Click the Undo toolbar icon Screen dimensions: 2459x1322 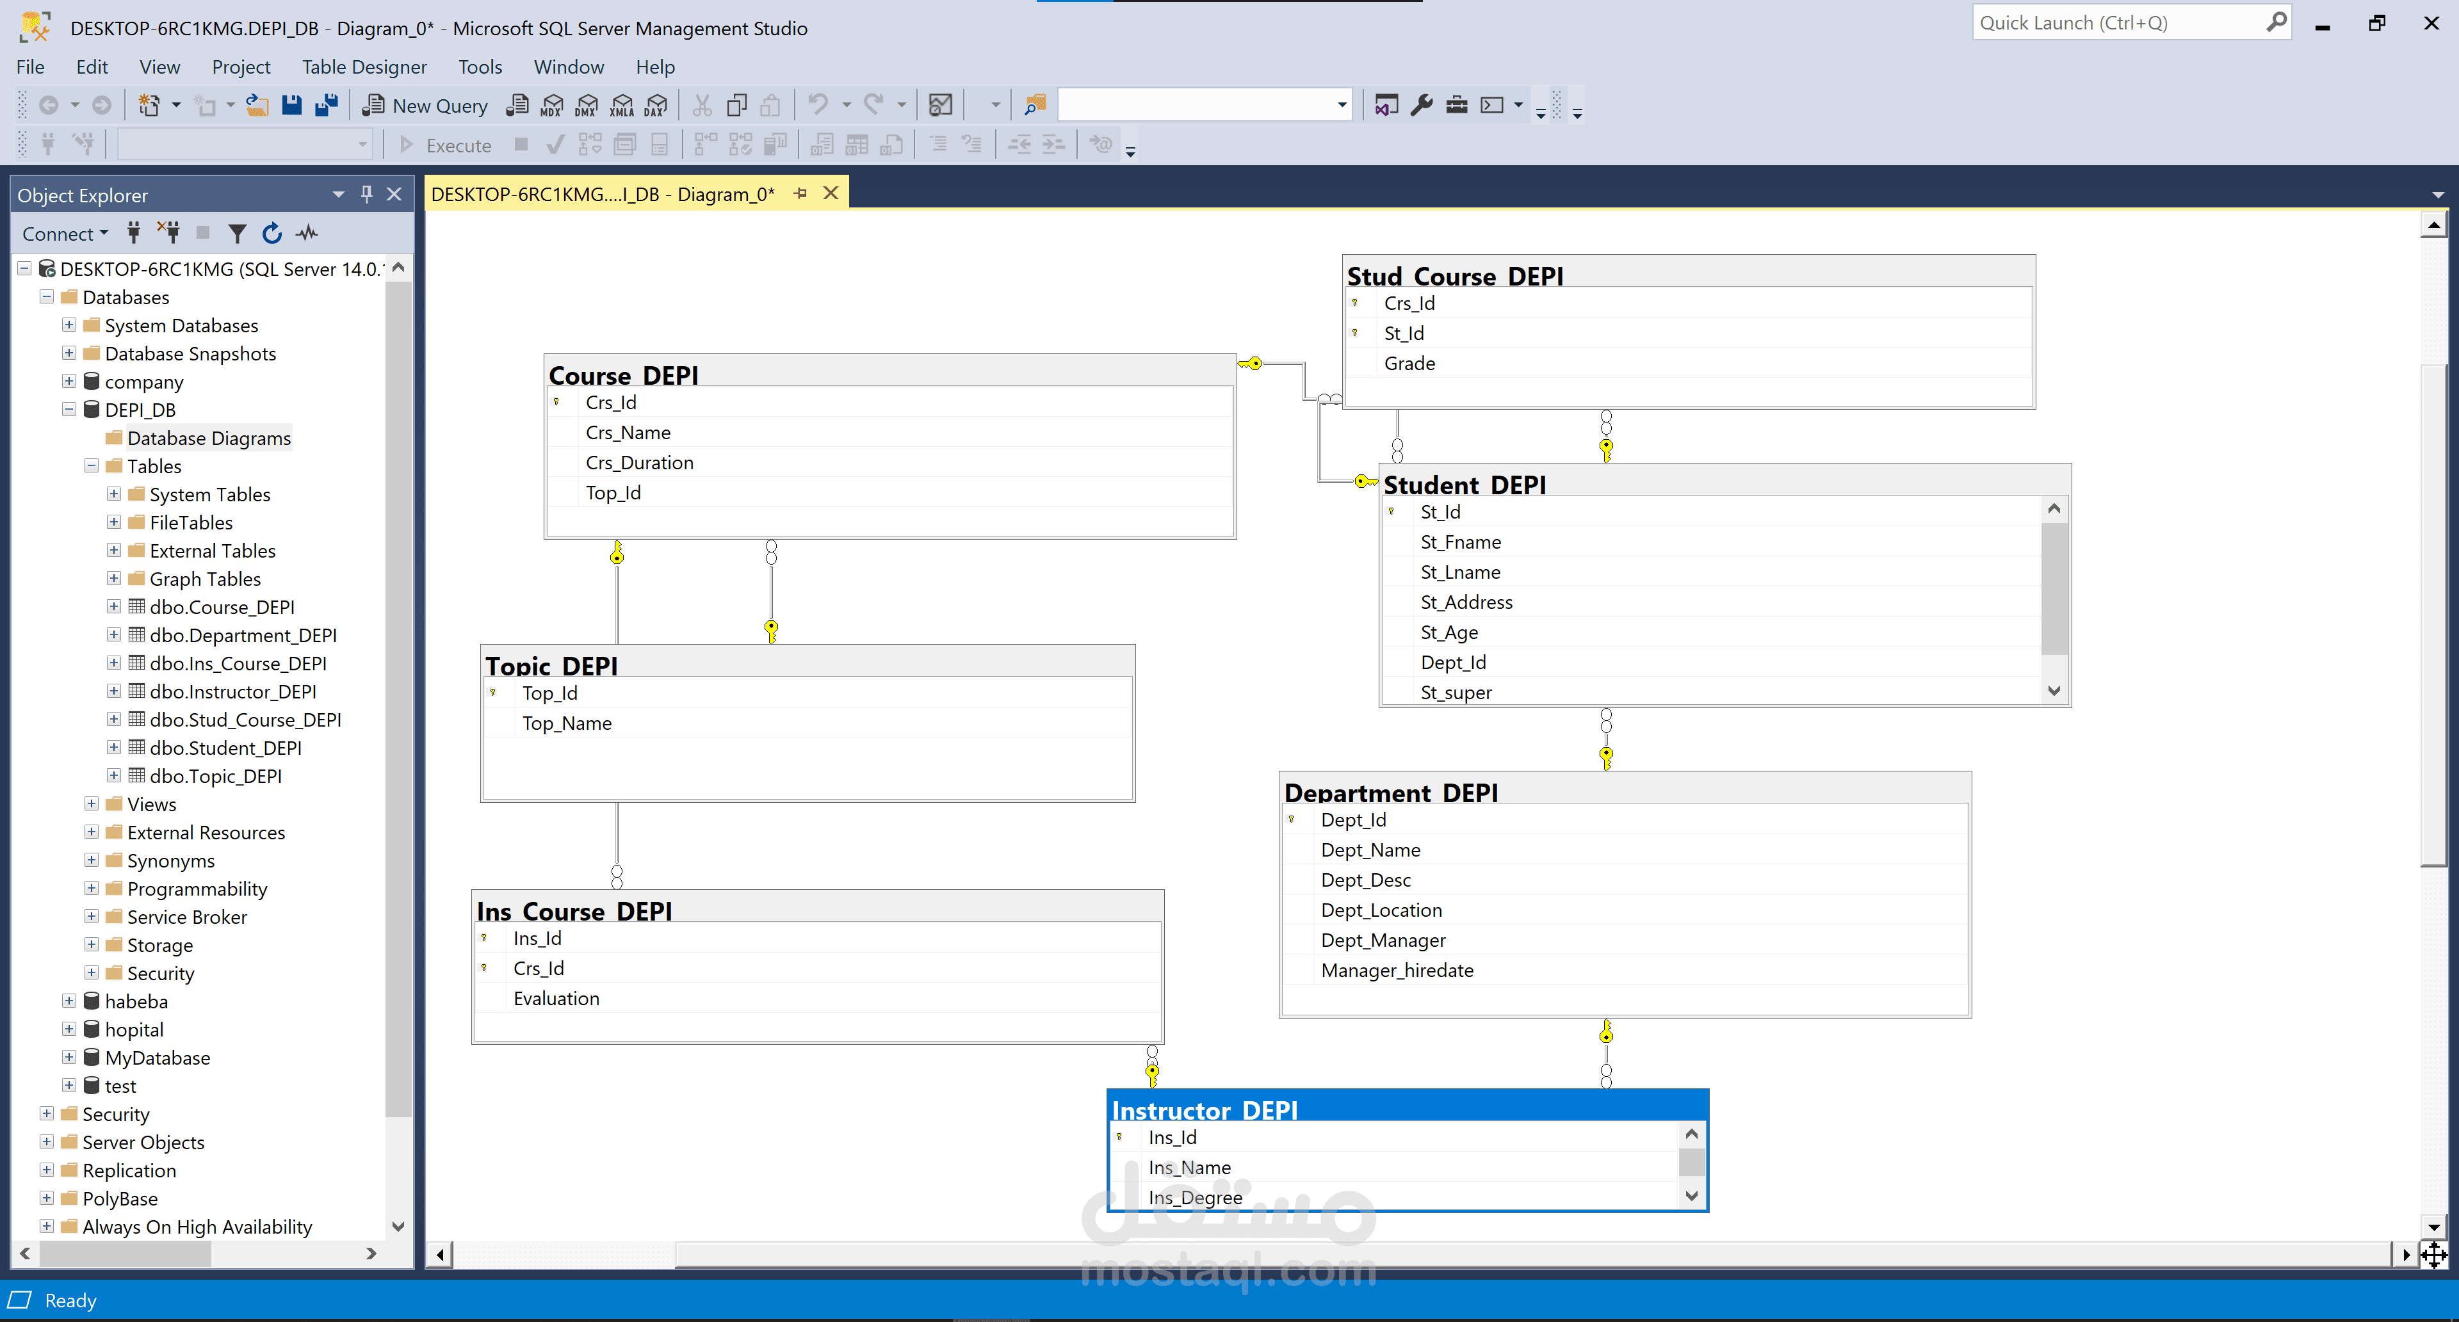(x=819, y=105)
